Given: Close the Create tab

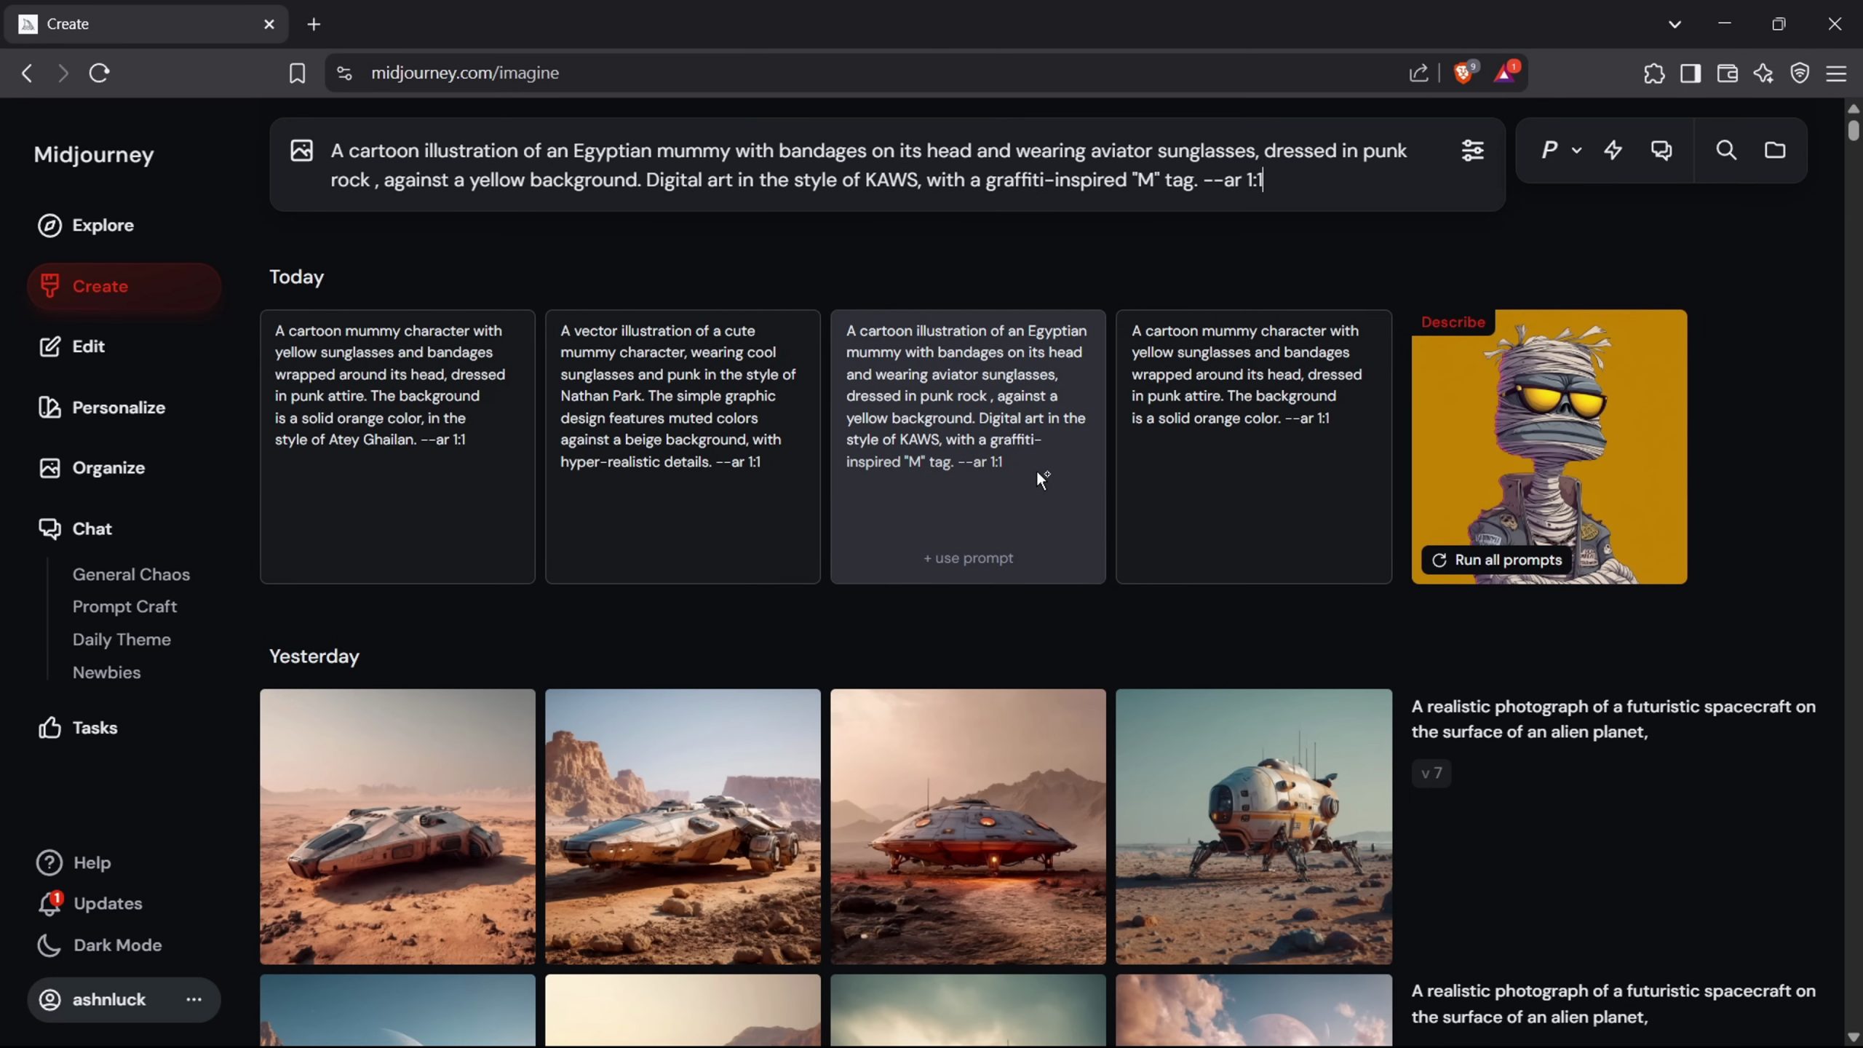Looking at the screenshot, I should click(269, 24).
